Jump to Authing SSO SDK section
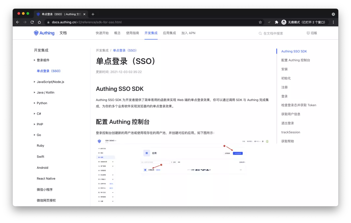 click(294, 51)
